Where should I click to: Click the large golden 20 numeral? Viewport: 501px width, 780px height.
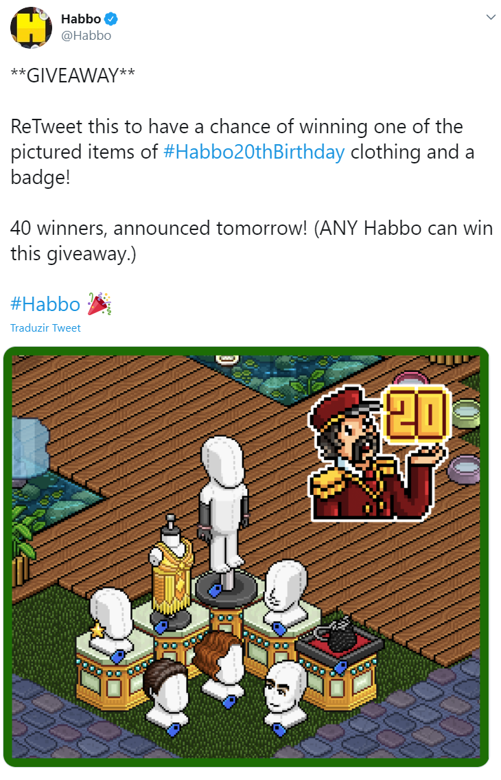coord(417,415)
